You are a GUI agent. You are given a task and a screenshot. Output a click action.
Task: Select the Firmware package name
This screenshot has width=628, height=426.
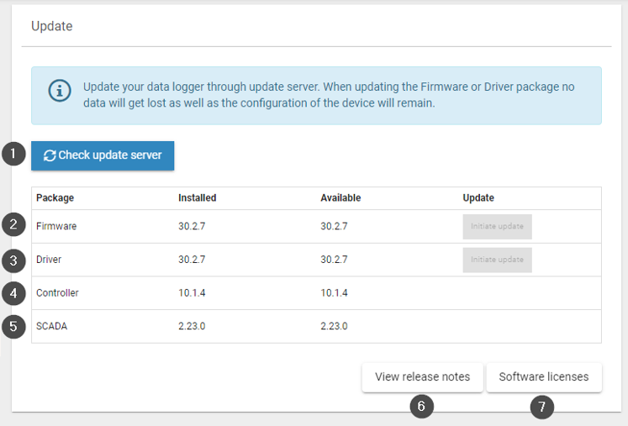click(56, 226)
